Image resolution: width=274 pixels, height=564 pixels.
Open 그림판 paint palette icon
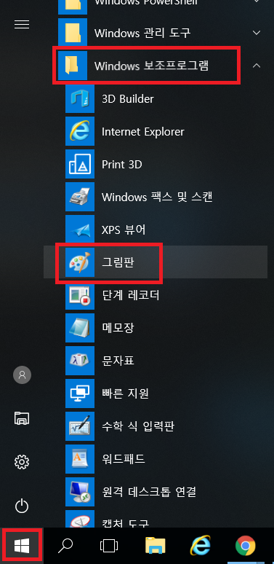[x=80, y=262]
